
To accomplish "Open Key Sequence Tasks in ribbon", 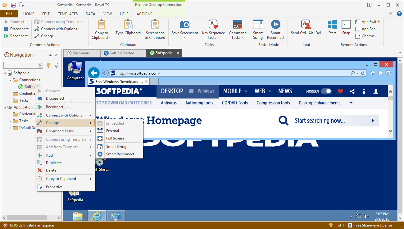I will coord(213,30).
